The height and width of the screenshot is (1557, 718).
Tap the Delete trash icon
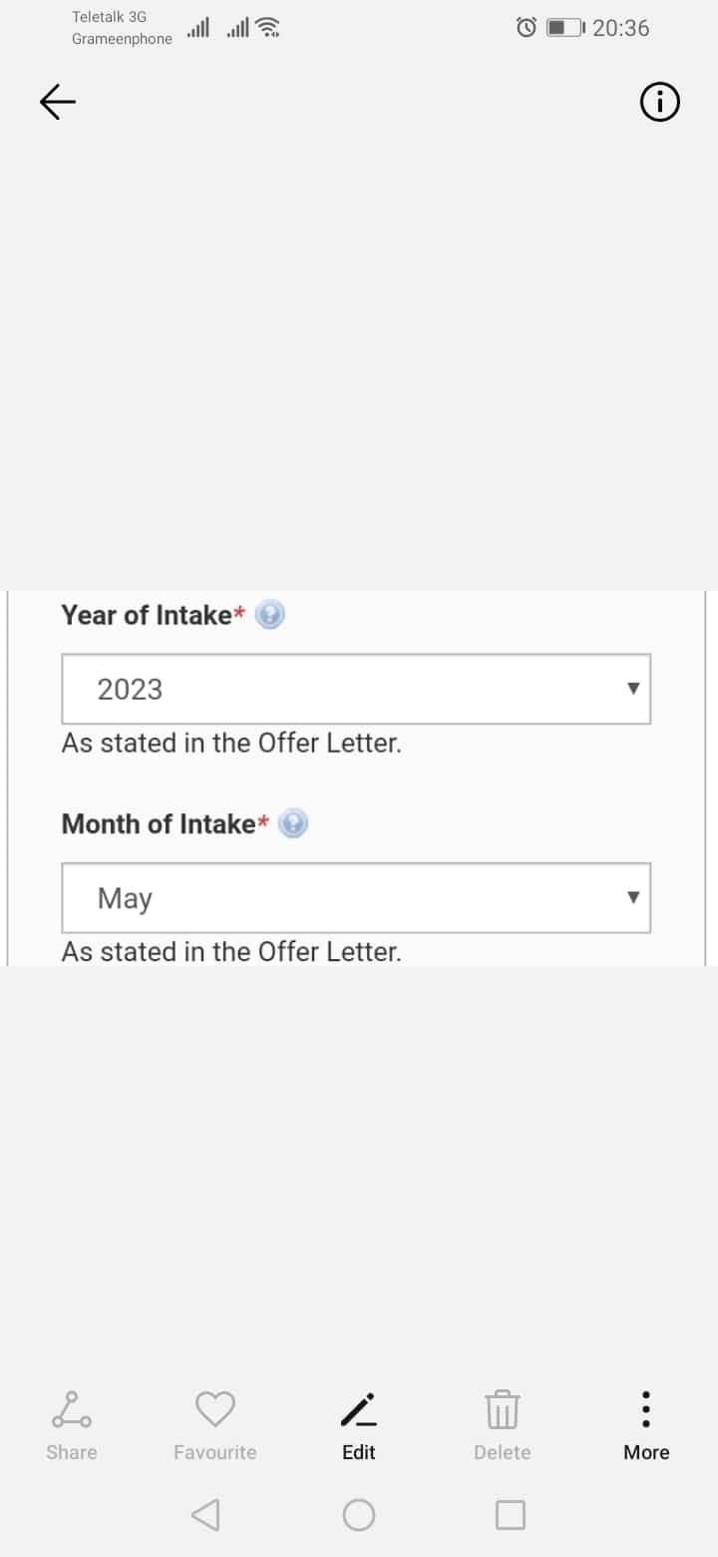(x=502, y=1424)
